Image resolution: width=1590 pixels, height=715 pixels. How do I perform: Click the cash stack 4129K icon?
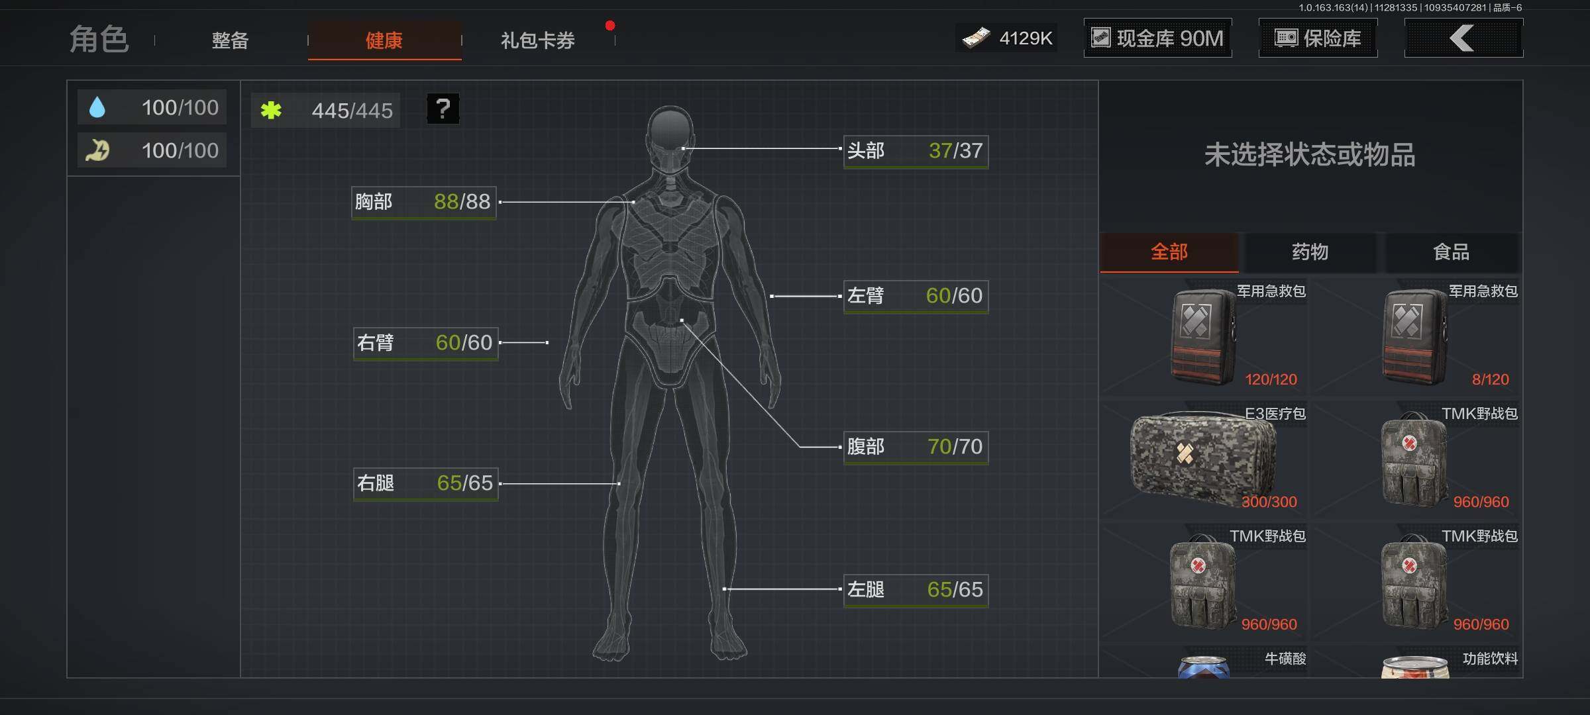point(976,38)
